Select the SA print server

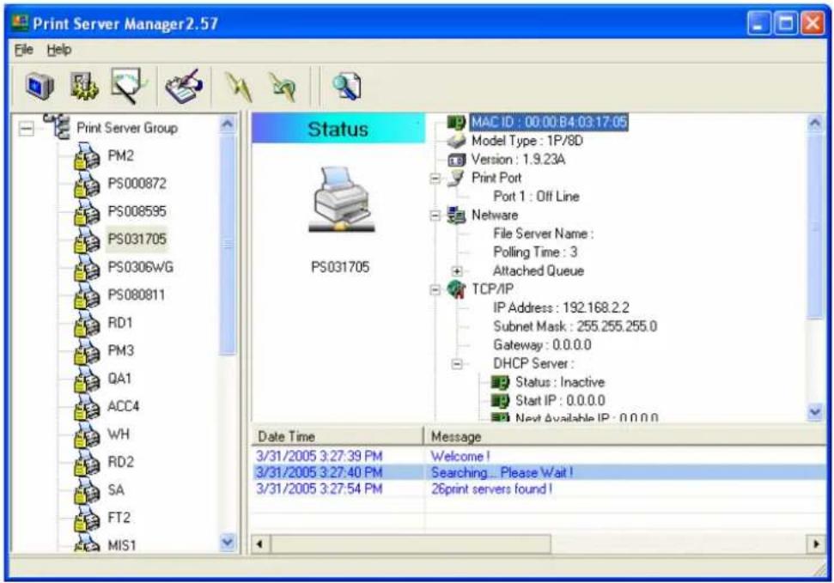click(116, 490)
